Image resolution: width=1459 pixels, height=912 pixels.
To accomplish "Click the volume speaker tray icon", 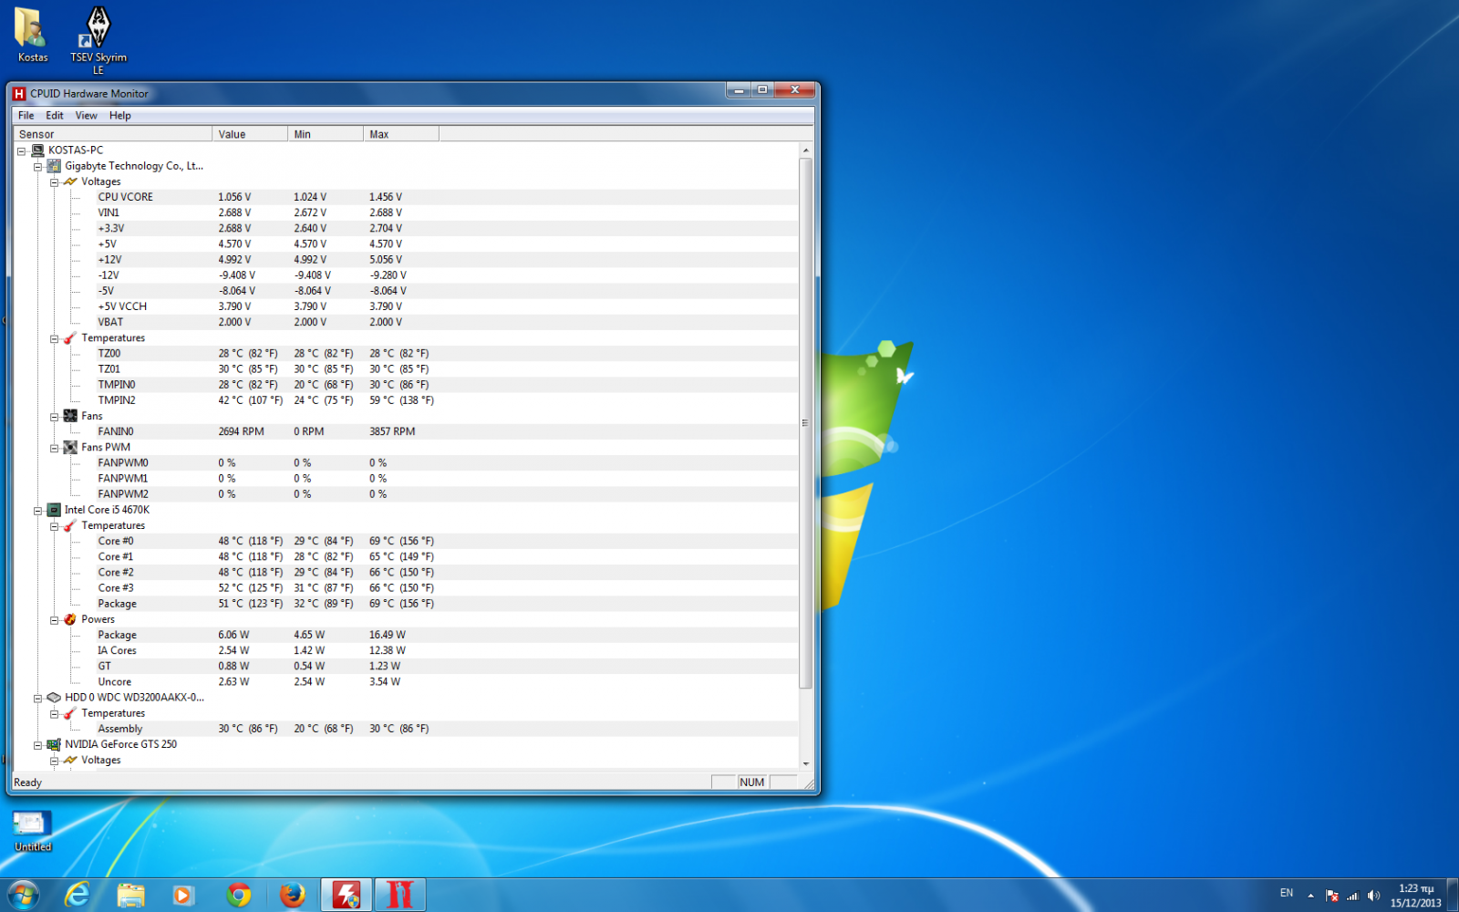I will pyautogui.click(x=1373, y=896).
